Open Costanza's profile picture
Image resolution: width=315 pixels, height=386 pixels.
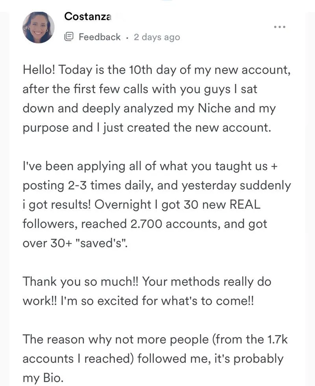coord(38,27)
